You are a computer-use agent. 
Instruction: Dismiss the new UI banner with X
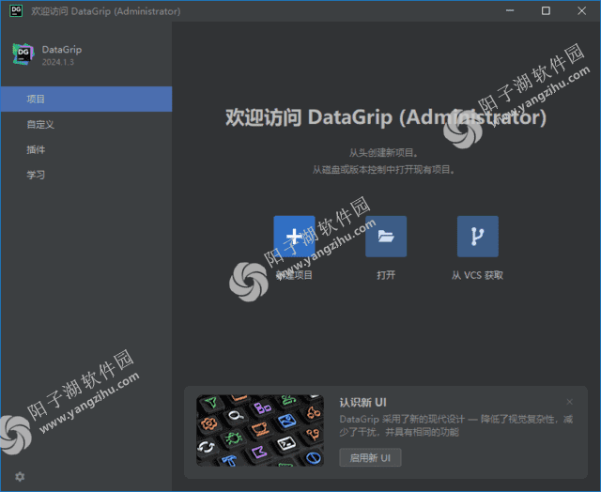coord(570,402)
